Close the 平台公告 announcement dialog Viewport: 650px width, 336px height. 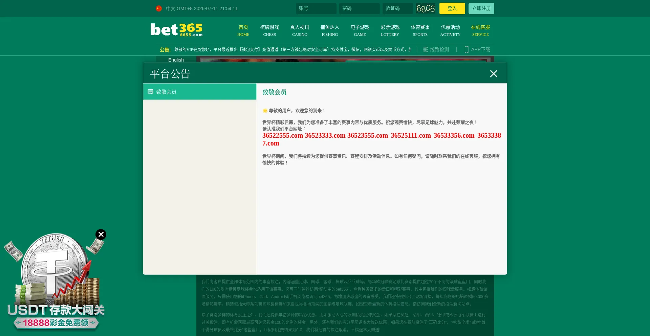(494, 73)
